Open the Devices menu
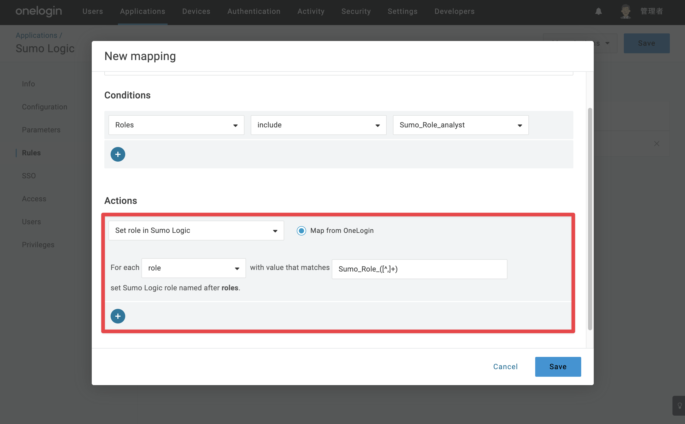This screenshot has height=424, width=685. click(196, 11)
